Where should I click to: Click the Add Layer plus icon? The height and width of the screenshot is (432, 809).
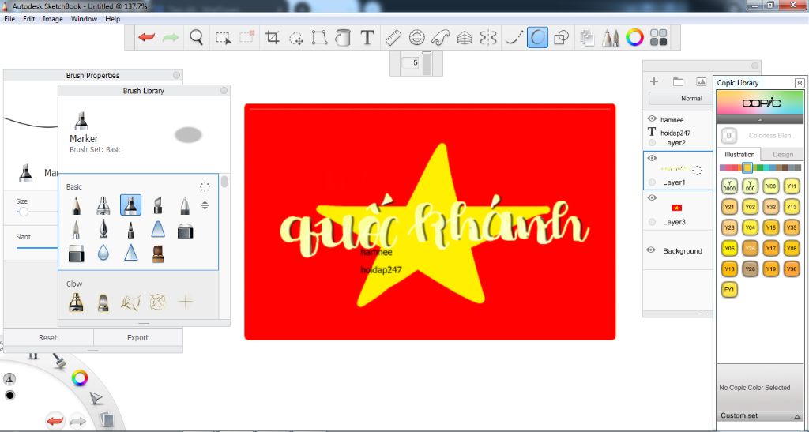click(x=653, y=81)
